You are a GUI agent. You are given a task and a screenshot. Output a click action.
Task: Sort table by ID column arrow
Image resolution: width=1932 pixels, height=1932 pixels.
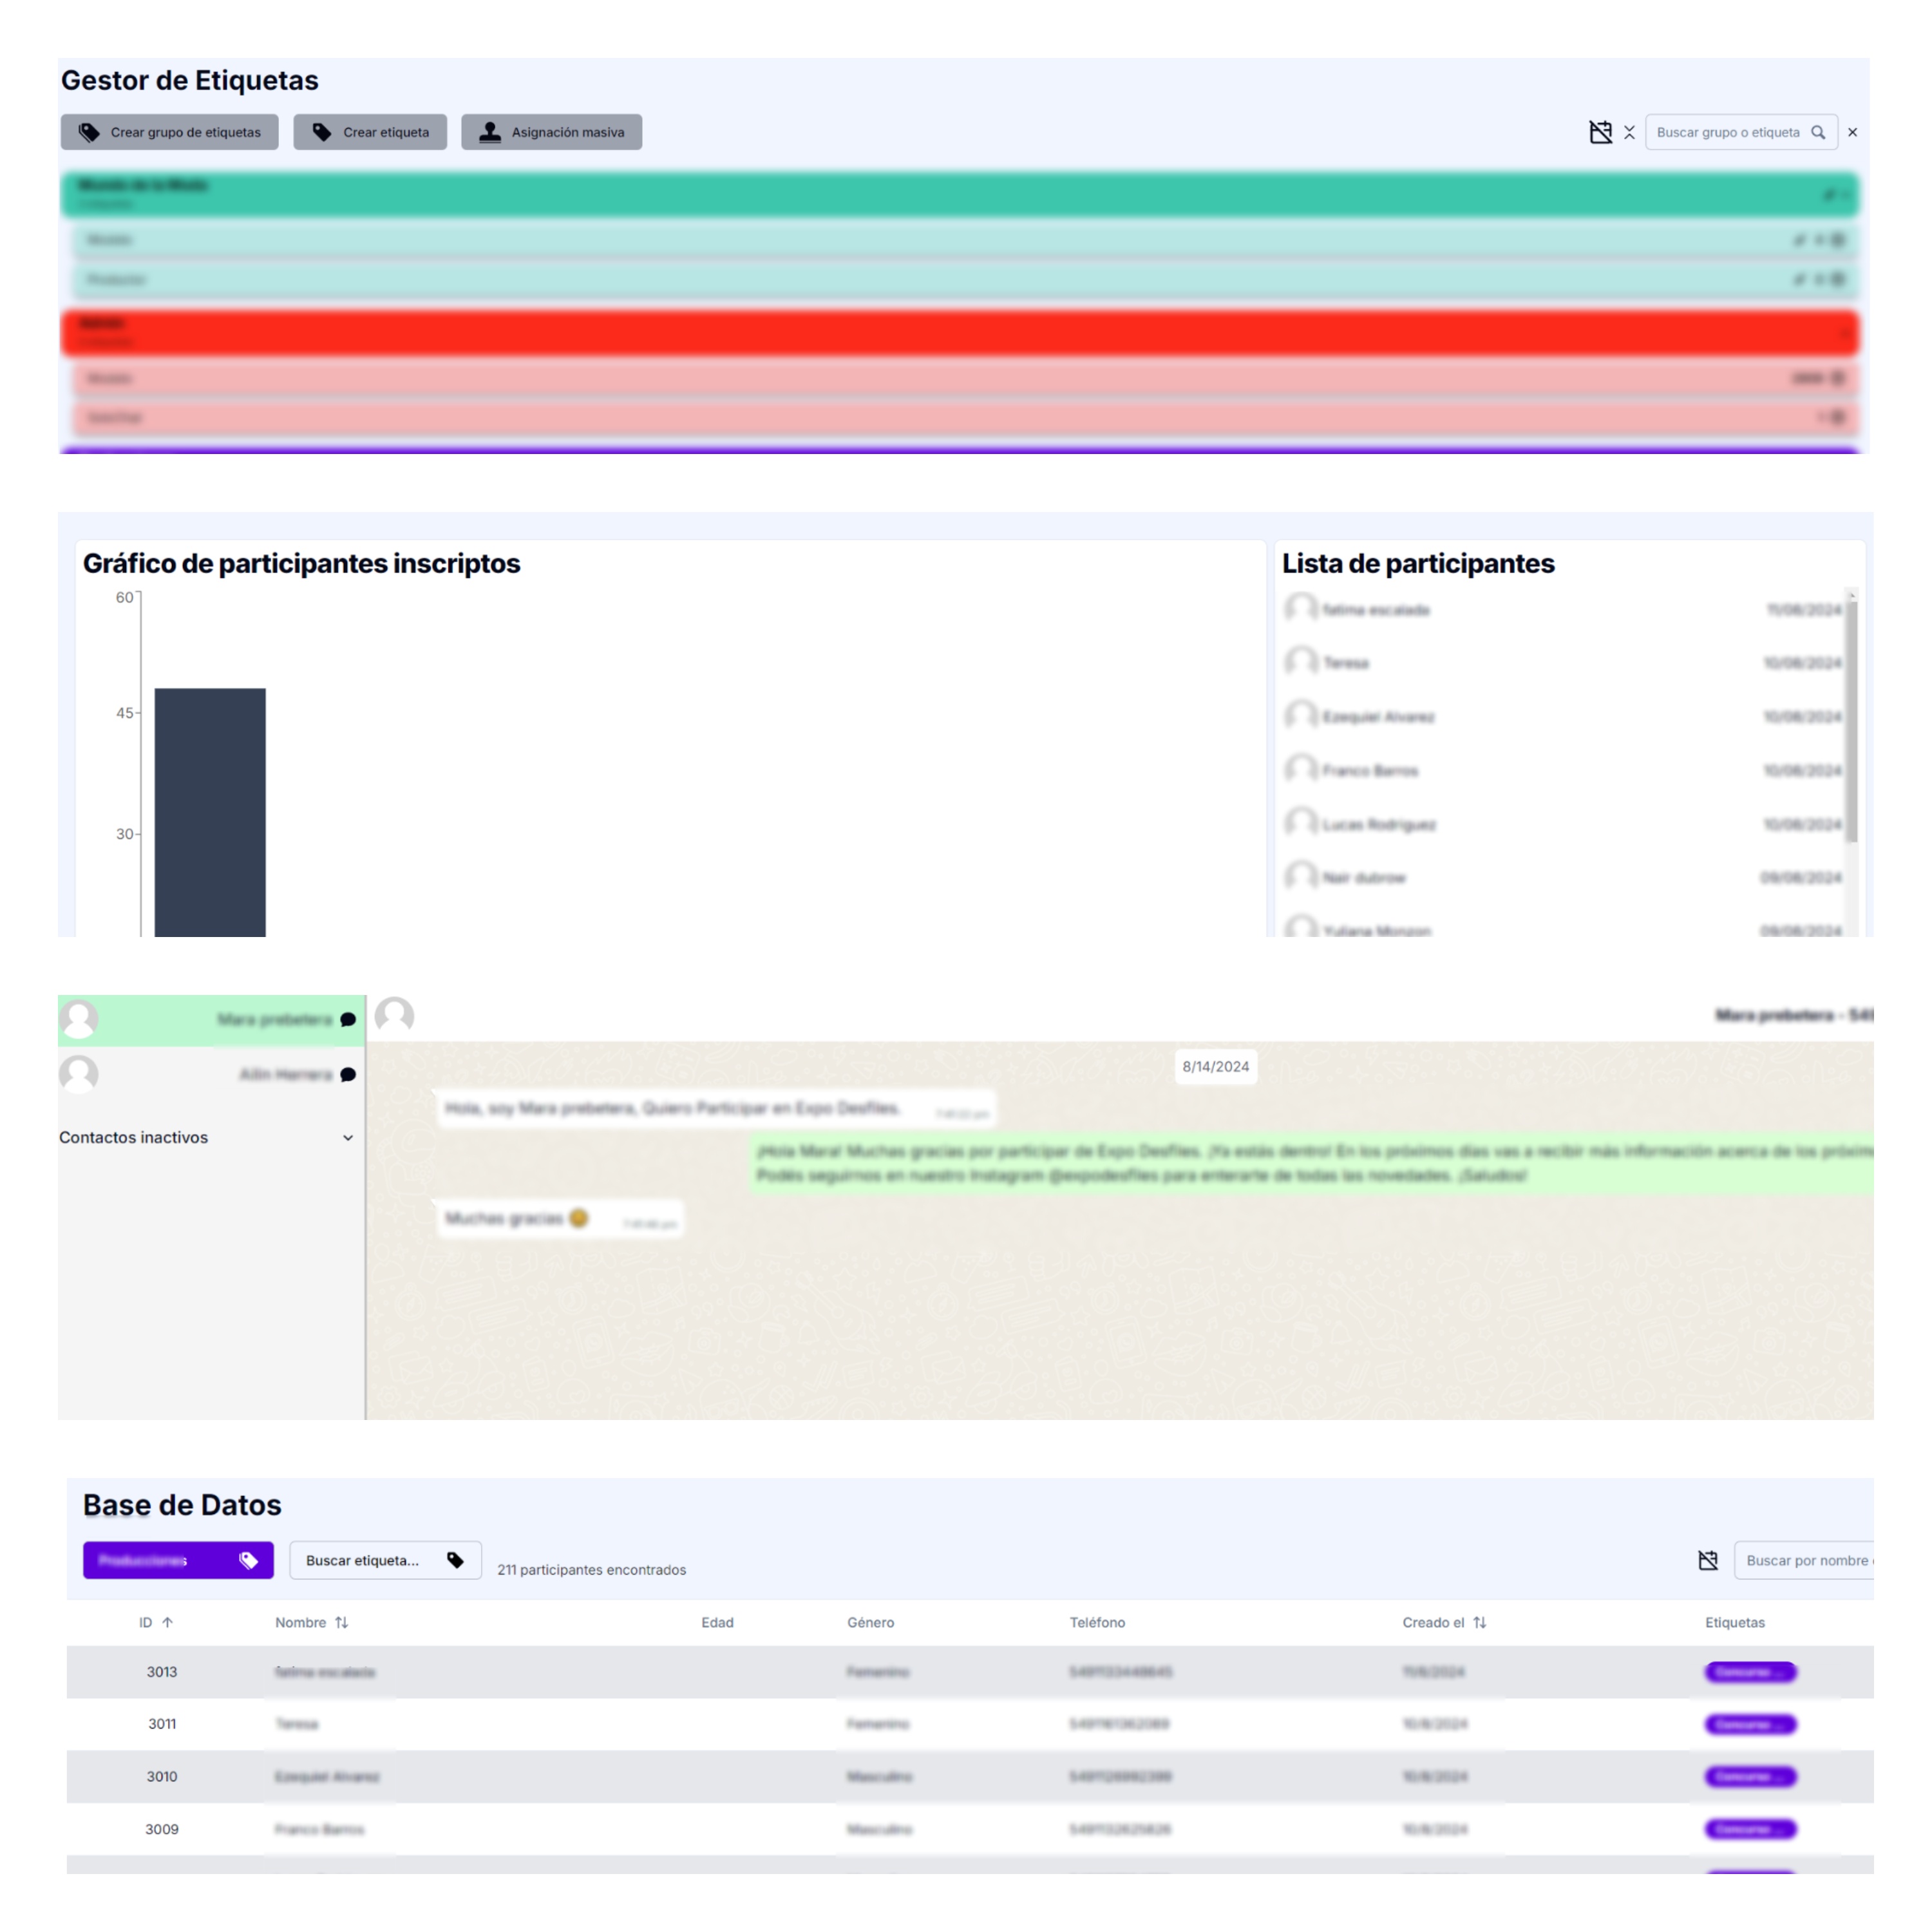tap(167, 1622)
